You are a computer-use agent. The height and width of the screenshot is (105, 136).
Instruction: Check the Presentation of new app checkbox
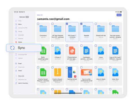[67, 46]
